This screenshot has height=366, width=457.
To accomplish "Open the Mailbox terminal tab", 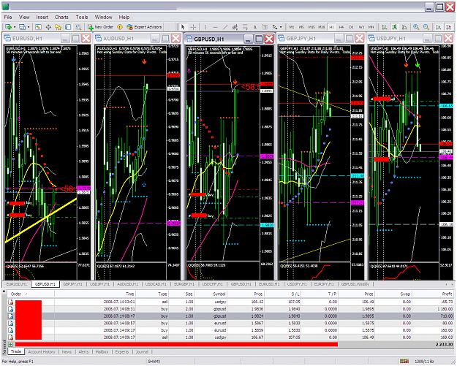I will point(102,351).
